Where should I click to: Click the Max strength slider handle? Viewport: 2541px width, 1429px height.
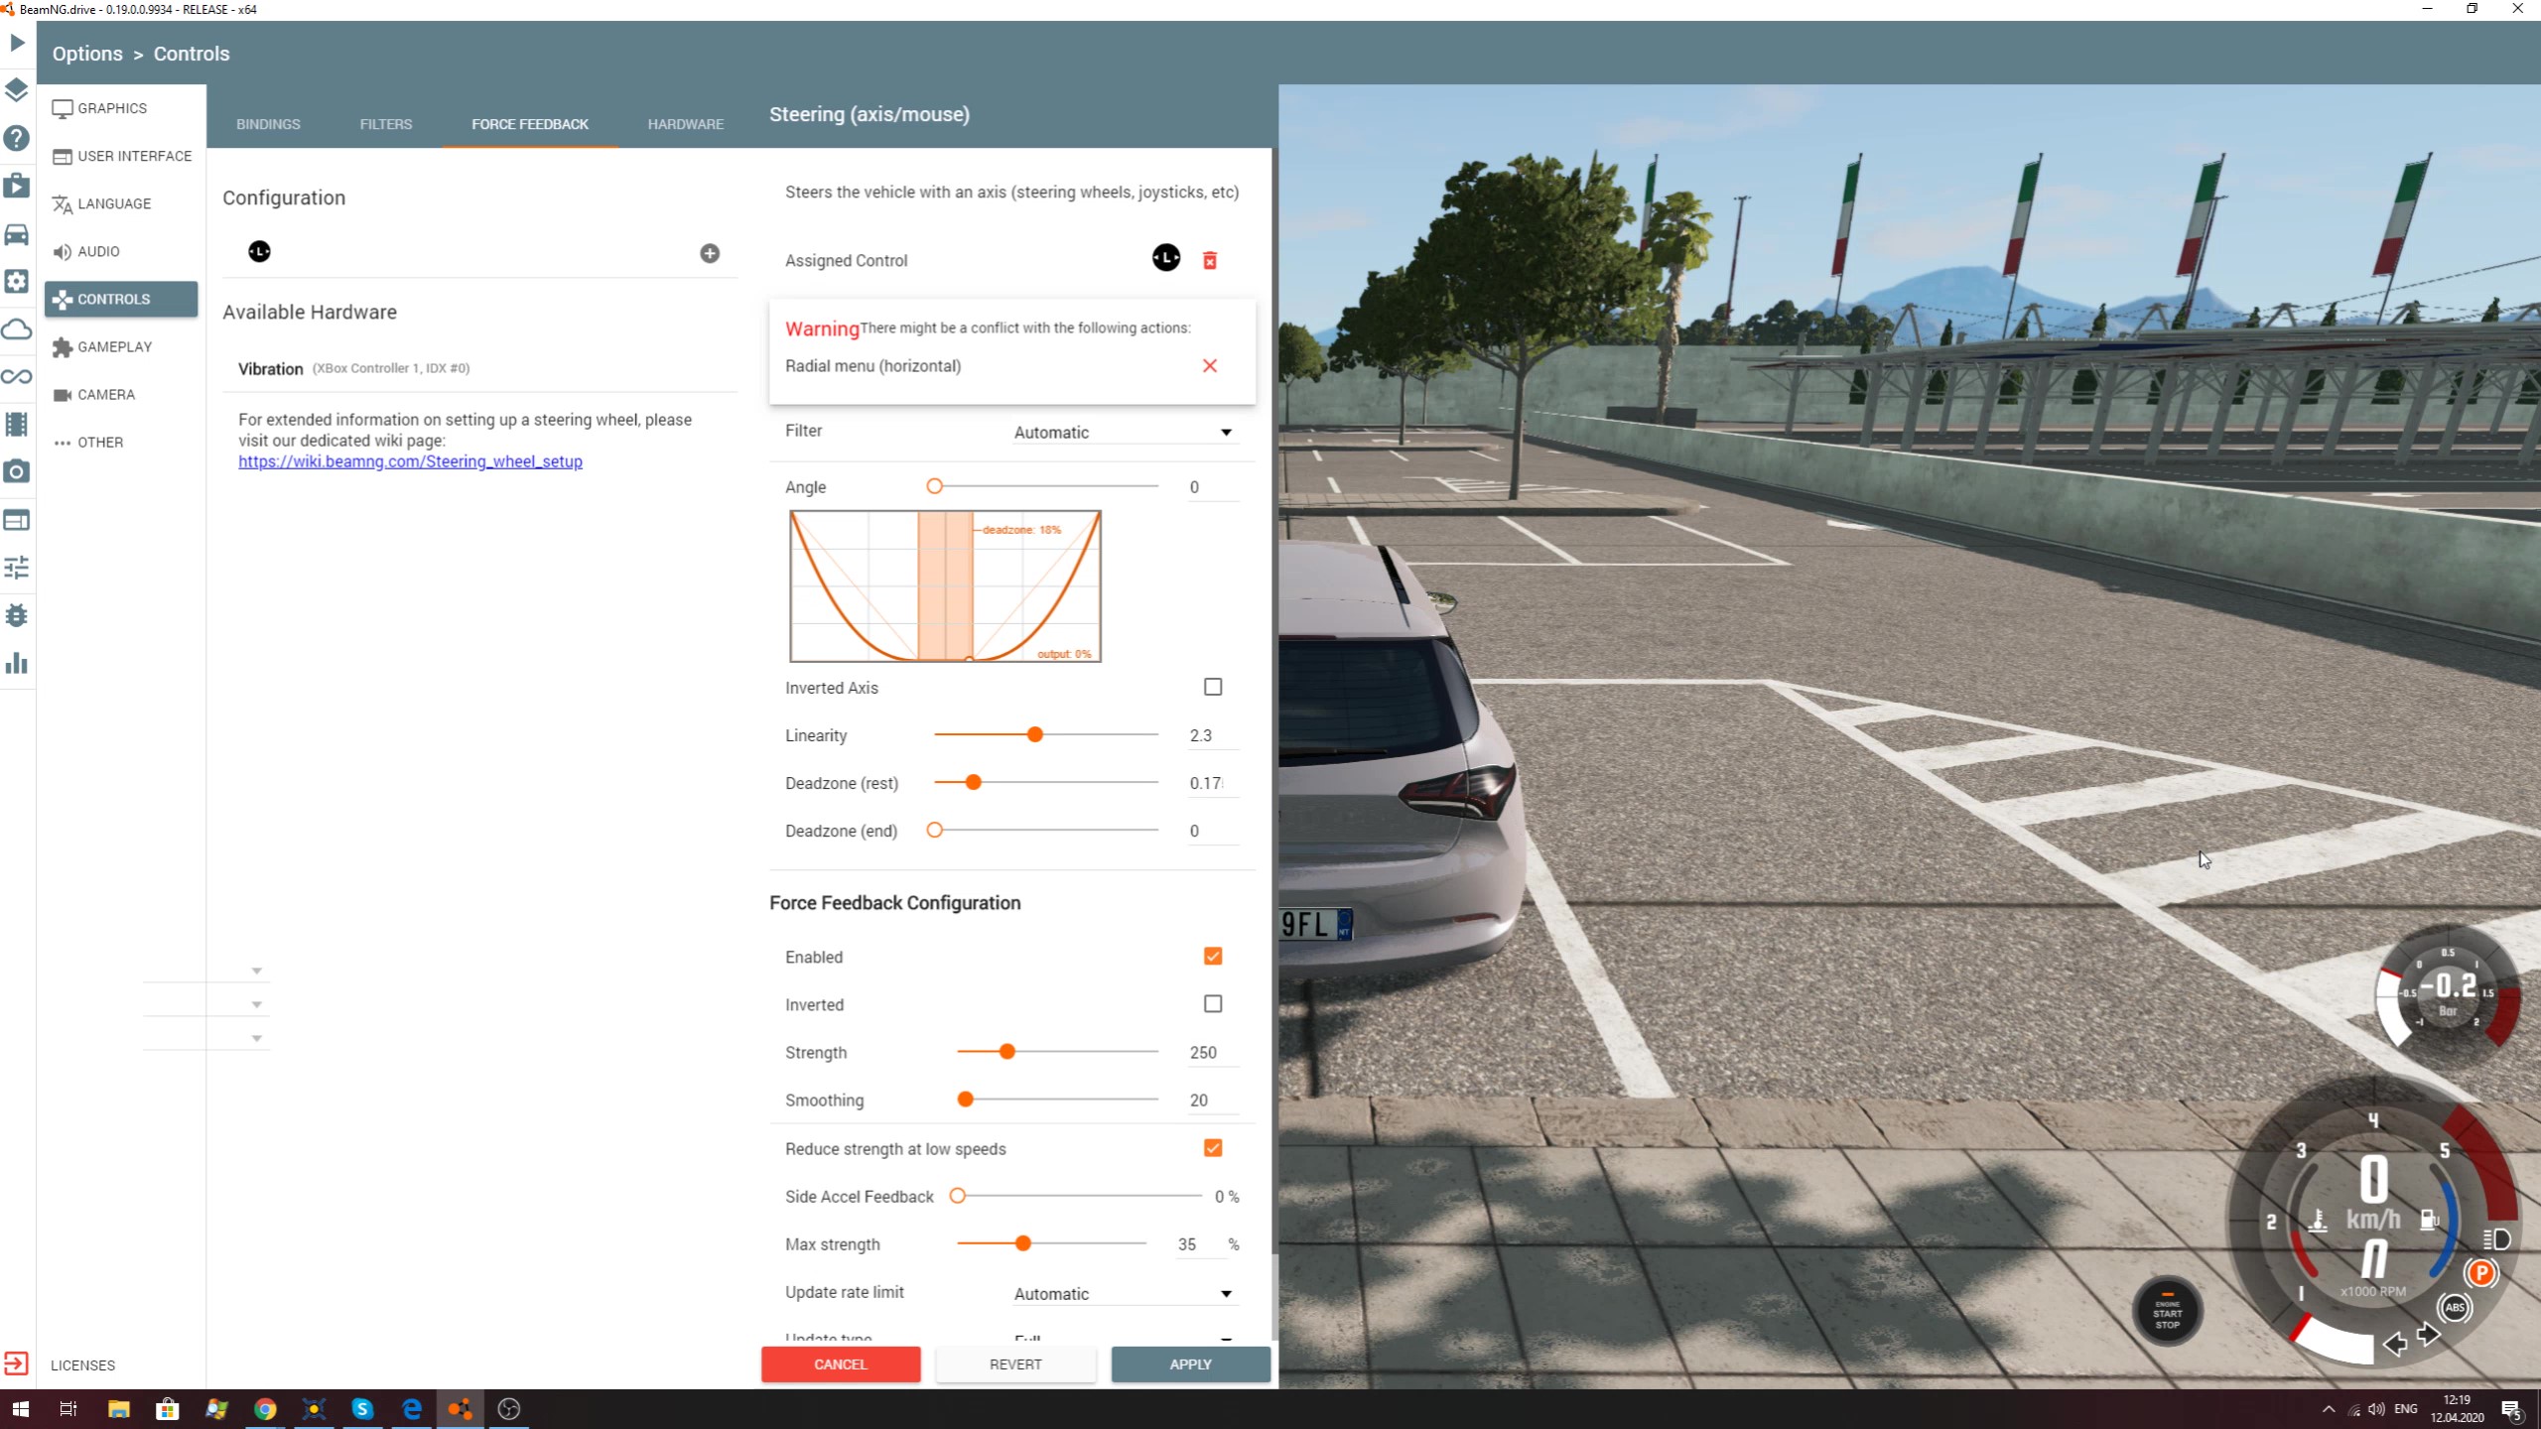pyautogui.click(x=1023, y=1243)
